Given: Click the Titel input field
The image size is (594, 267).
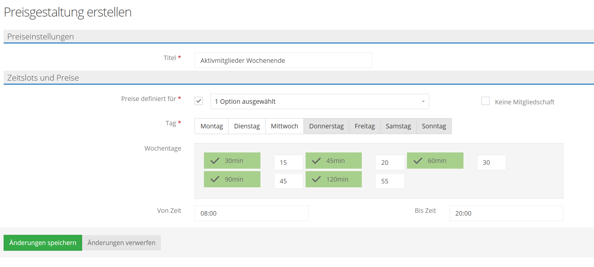Looking at the screenshot, I should [283, 60].
